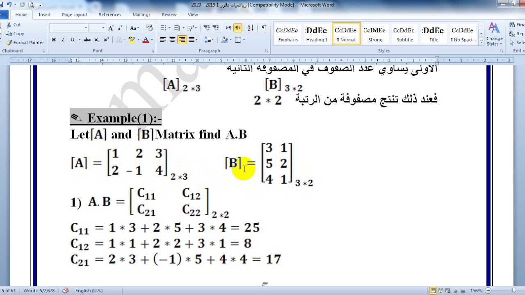
Task: Apply the red font color
Action: pos(145,40)
